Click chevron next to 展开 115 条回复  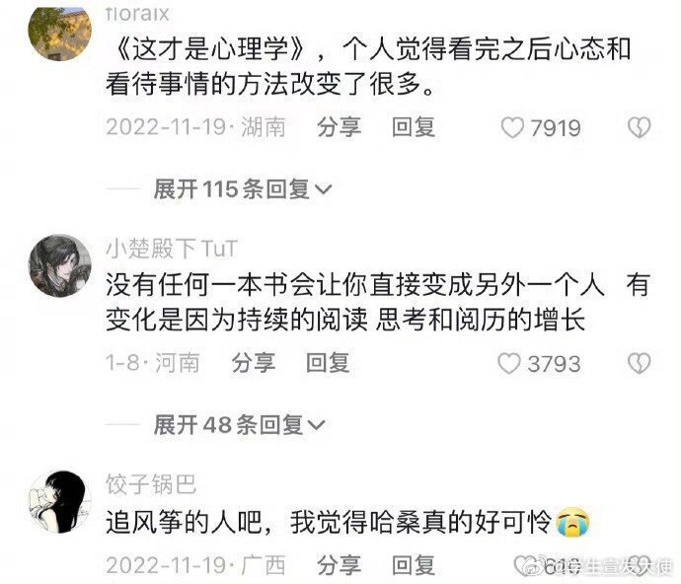tap(323, 189)
